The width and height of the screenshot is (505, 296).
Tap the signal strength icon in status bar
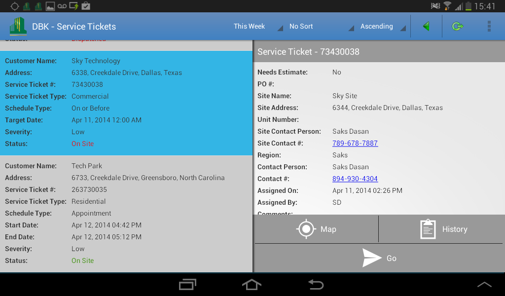coord(458,6)
